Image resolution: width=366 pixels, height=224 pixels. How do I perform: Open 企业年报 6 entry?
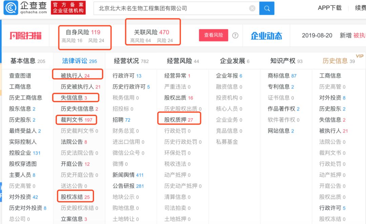pyautogui.click(x=229, y=76)
